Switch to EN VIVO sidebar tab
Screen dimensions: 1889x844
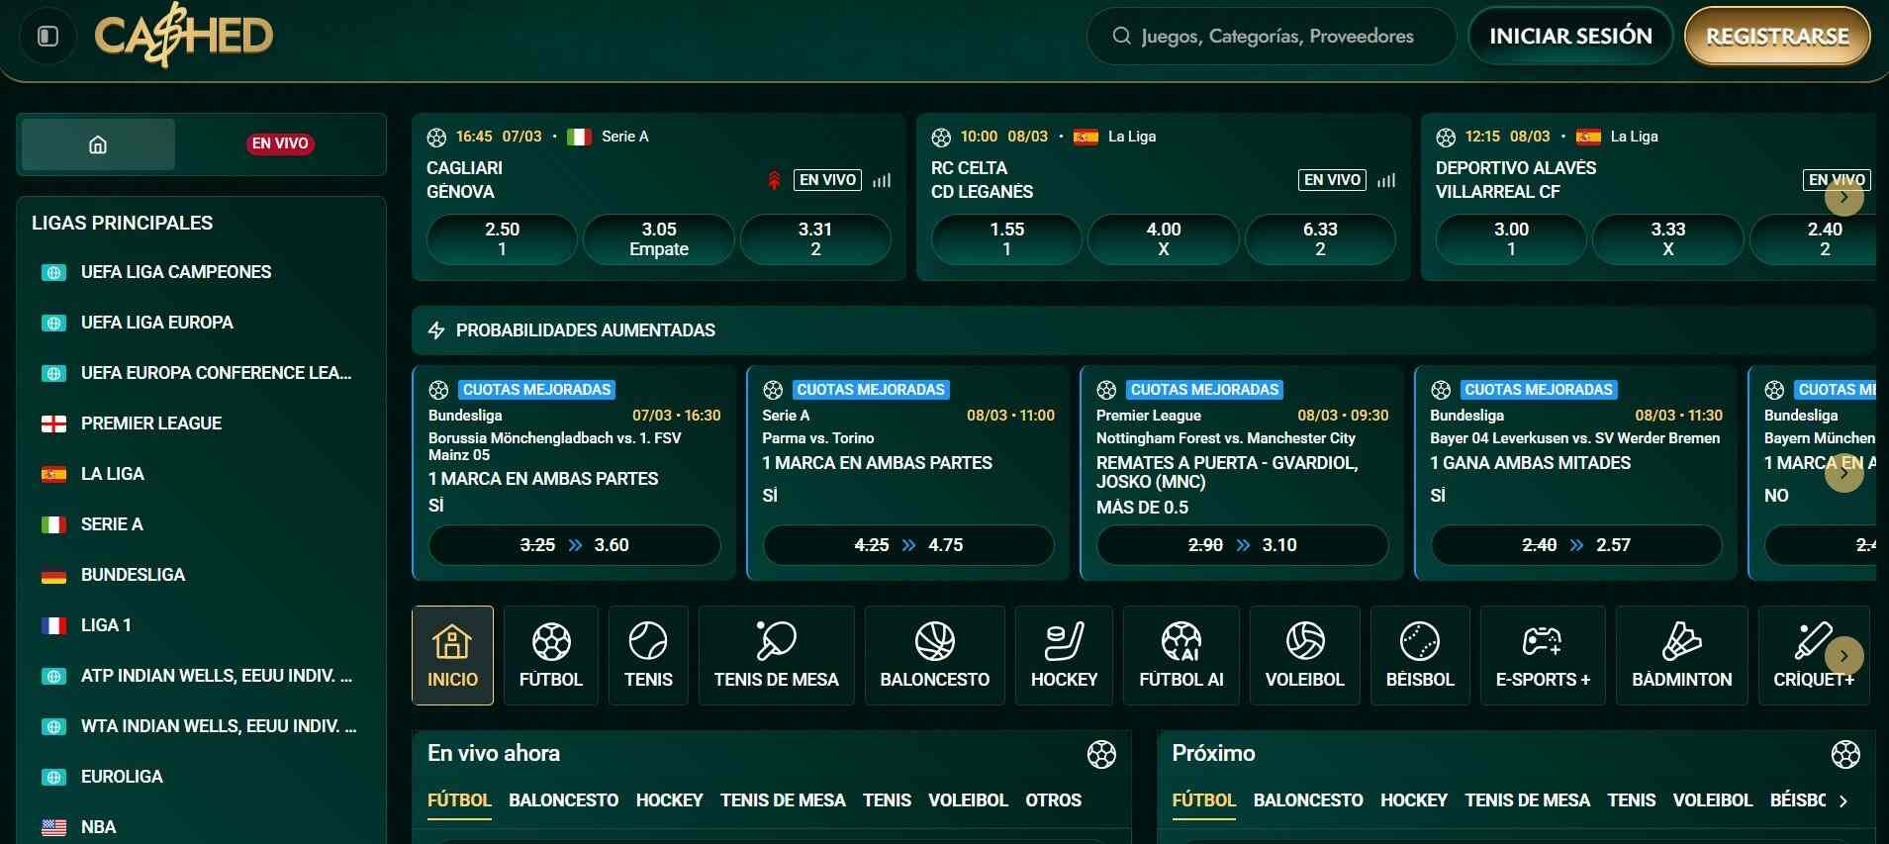coord(280,143)
